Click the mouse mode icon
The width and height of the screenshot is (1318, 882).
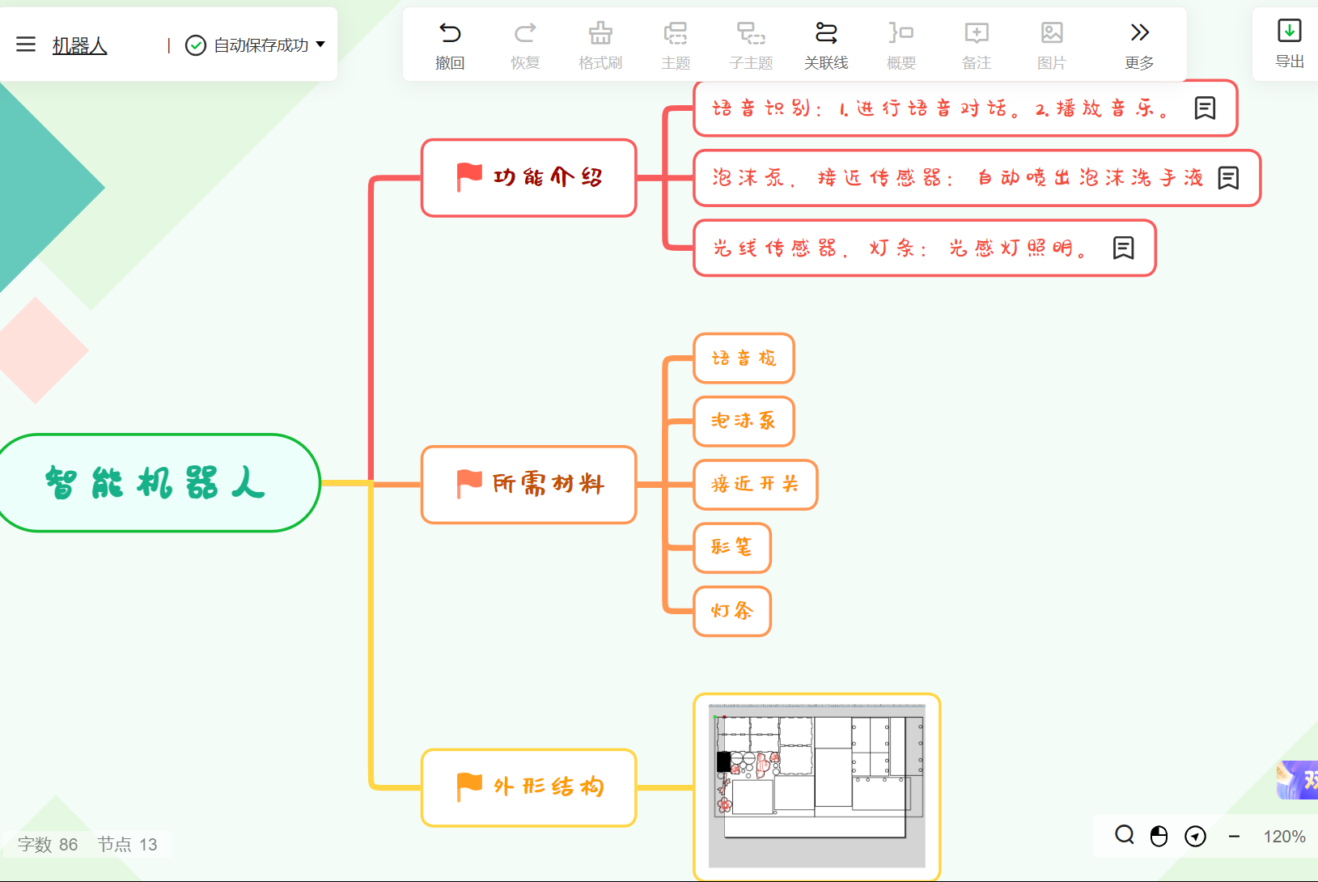1159,836
